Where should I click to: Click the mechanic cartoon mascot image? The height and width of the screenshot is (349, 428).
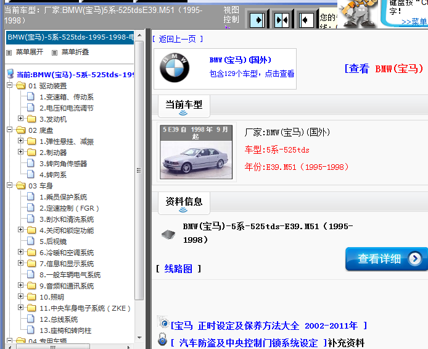(x=358, y=13)
